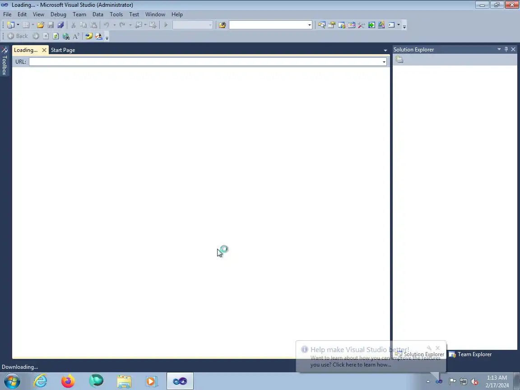Screen dimensions: 520x390
Task: Expand the Undo history dropdown arrow
Action: click(114, 25)
